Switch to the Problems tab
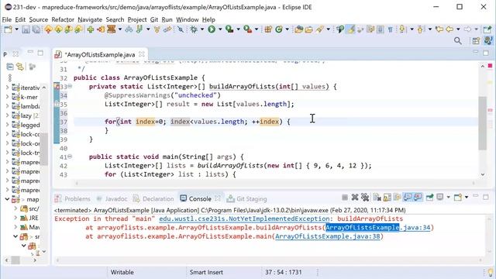Screen dimensions: 496x279 coord(73,198)
